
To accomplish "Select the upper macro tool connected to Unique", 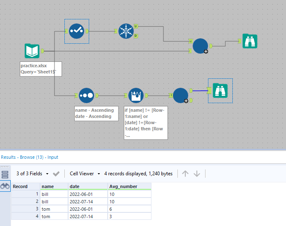I will click(200, 46).
